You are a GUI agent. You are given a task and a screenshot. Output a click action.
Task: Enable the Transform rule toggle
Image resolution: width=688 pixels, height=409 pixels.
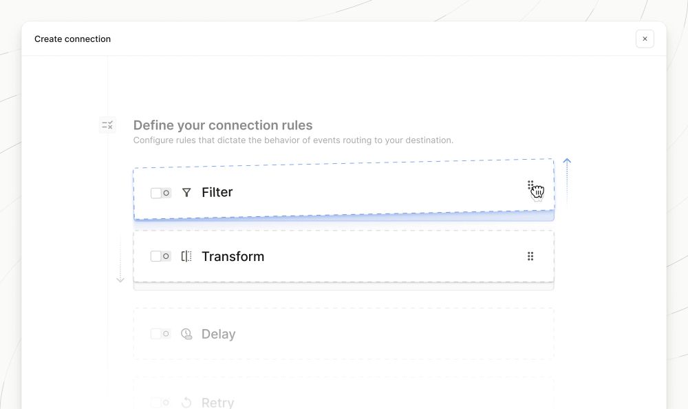160,256
